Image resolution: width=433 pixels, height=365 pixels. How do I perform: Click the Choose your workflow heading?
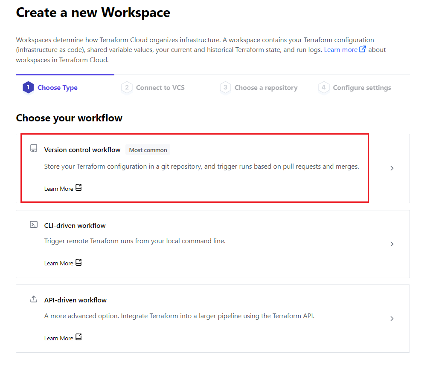tap(69, 118)
